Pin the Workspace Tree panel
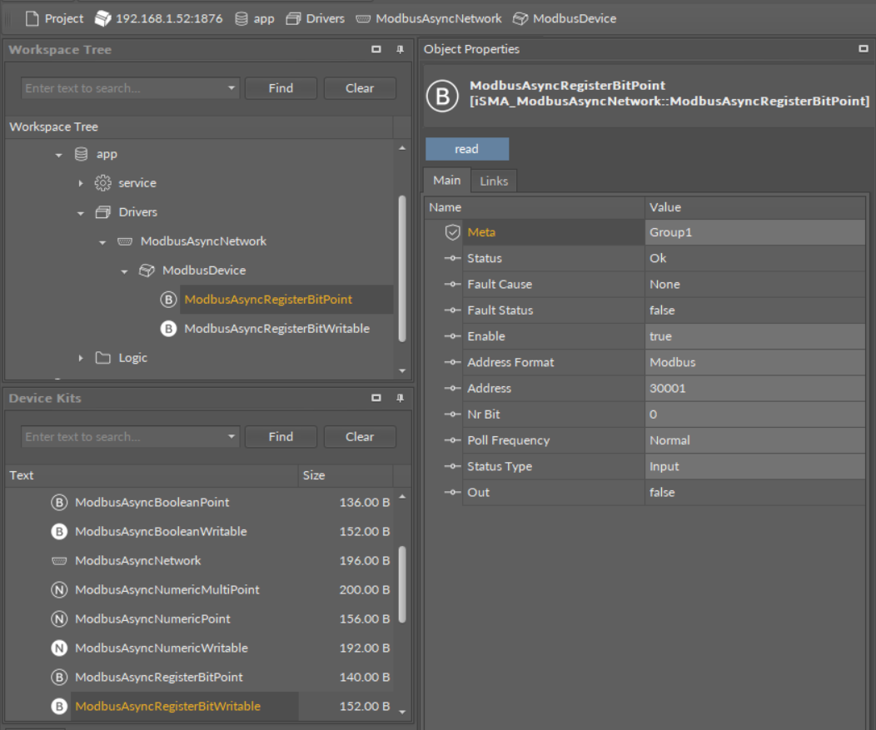This screenshot has width=876, height=730. 400,50
